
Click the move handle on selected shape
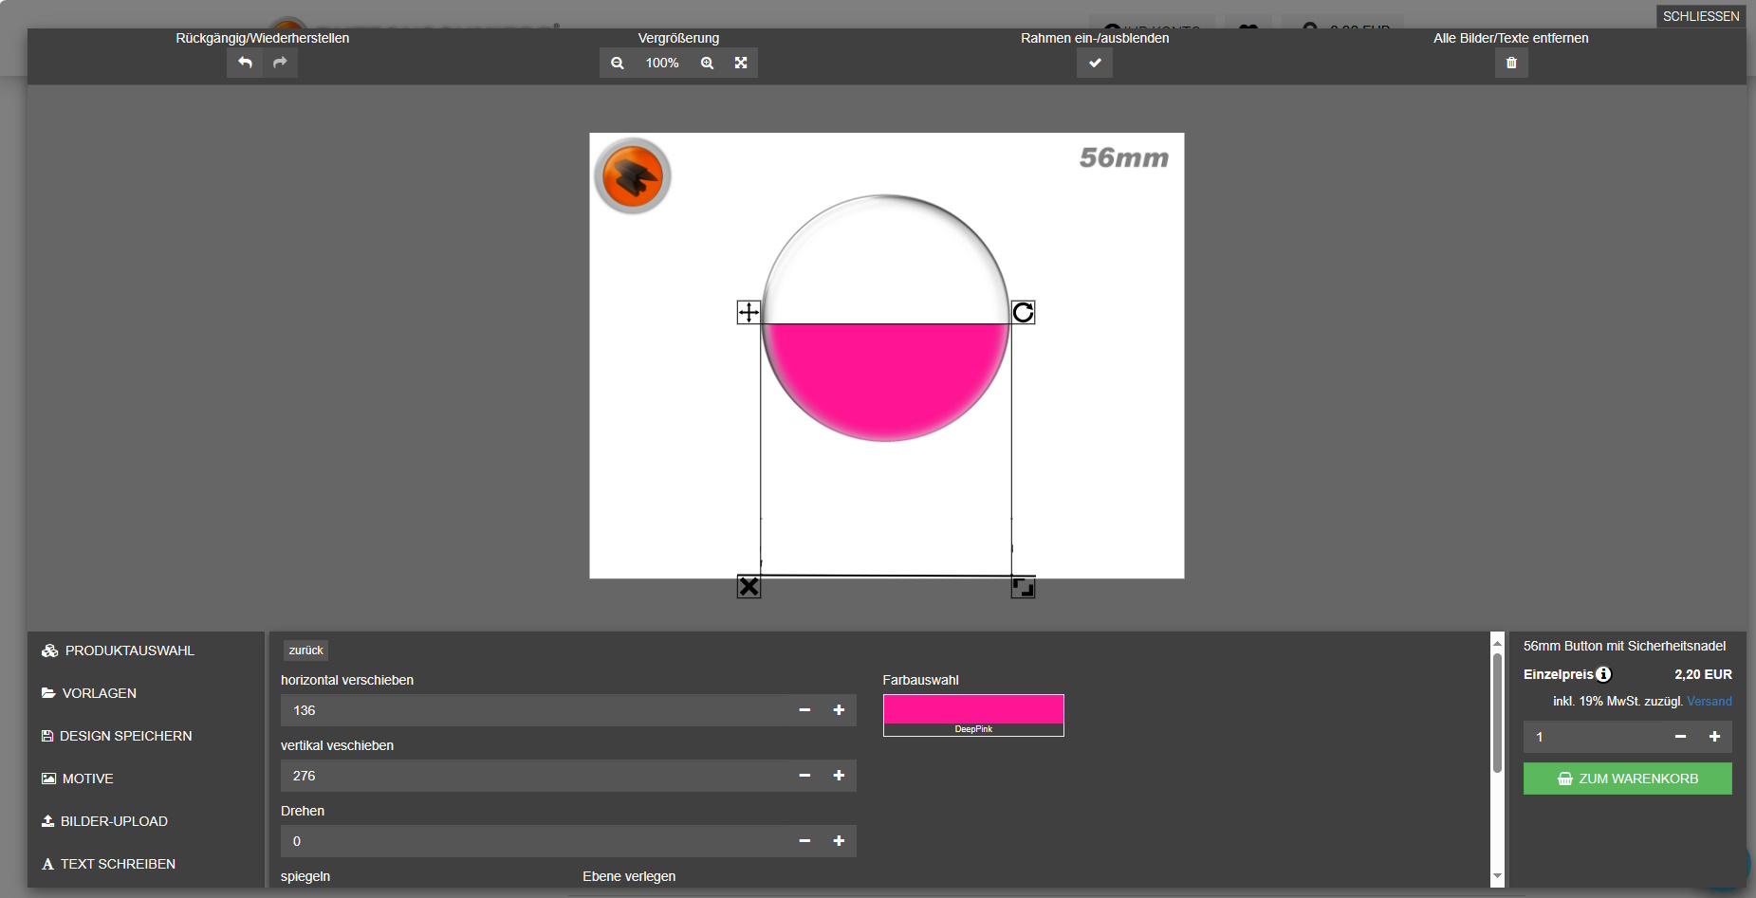[x=749, y=313]
